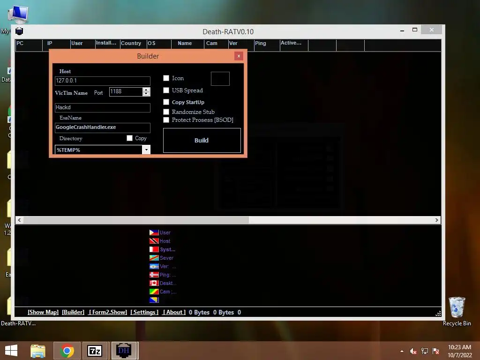This screenshot has height=360, width=480.
Task: Click the icon preview box in Builder
Action: [x=220, y=79]
